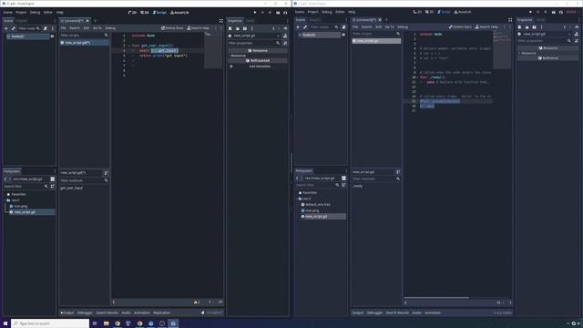The height and width of the screenshot is (328, 583).
Task: Collapse res:// folder in left FileSystem dock
Action: [5, 200]
